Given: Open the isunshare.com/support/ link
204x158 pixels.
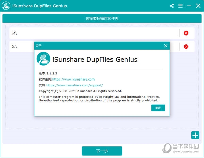Looking at the screenshot, I should 74,85.
